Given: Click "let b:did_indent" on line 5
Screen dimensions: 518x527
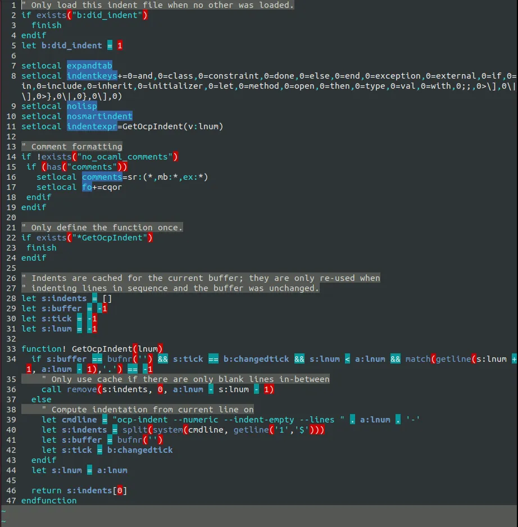Looking at the screenshot, I should point(62,46).
